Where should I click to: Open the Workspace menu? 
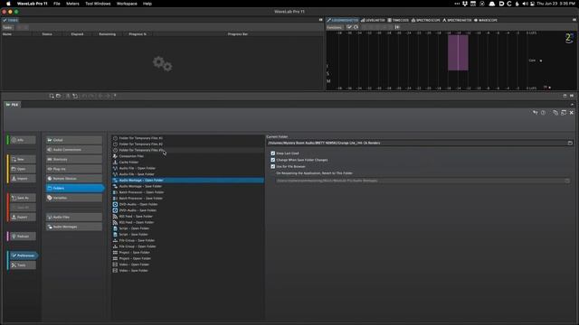pyautogui.click(x=127, y=4)
